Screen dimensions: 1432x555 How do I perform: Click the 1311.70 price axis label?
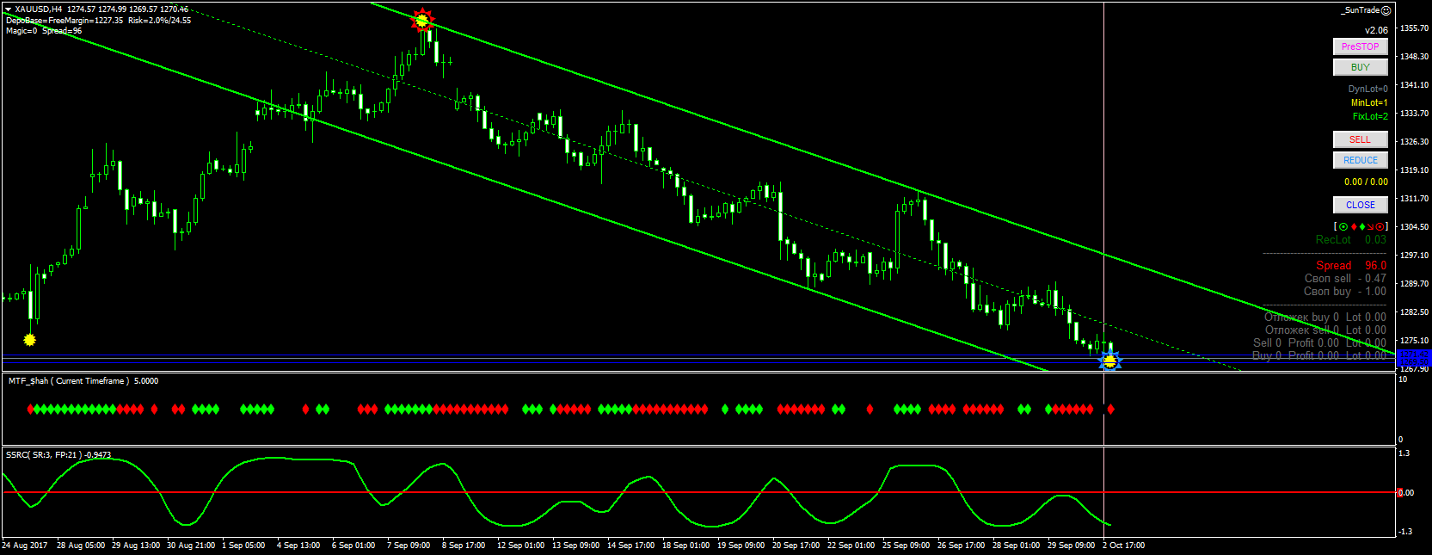(x=1414, y=199)
